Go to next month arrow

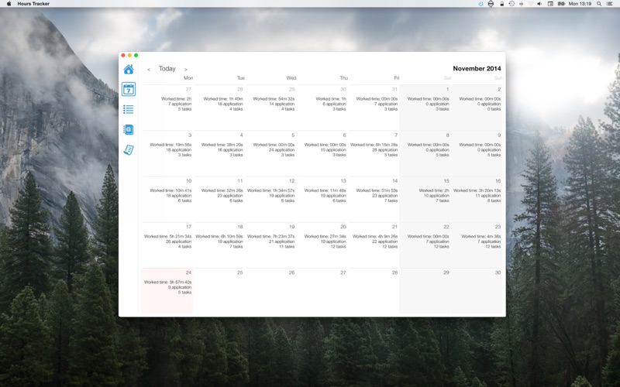tap(186, 70)
